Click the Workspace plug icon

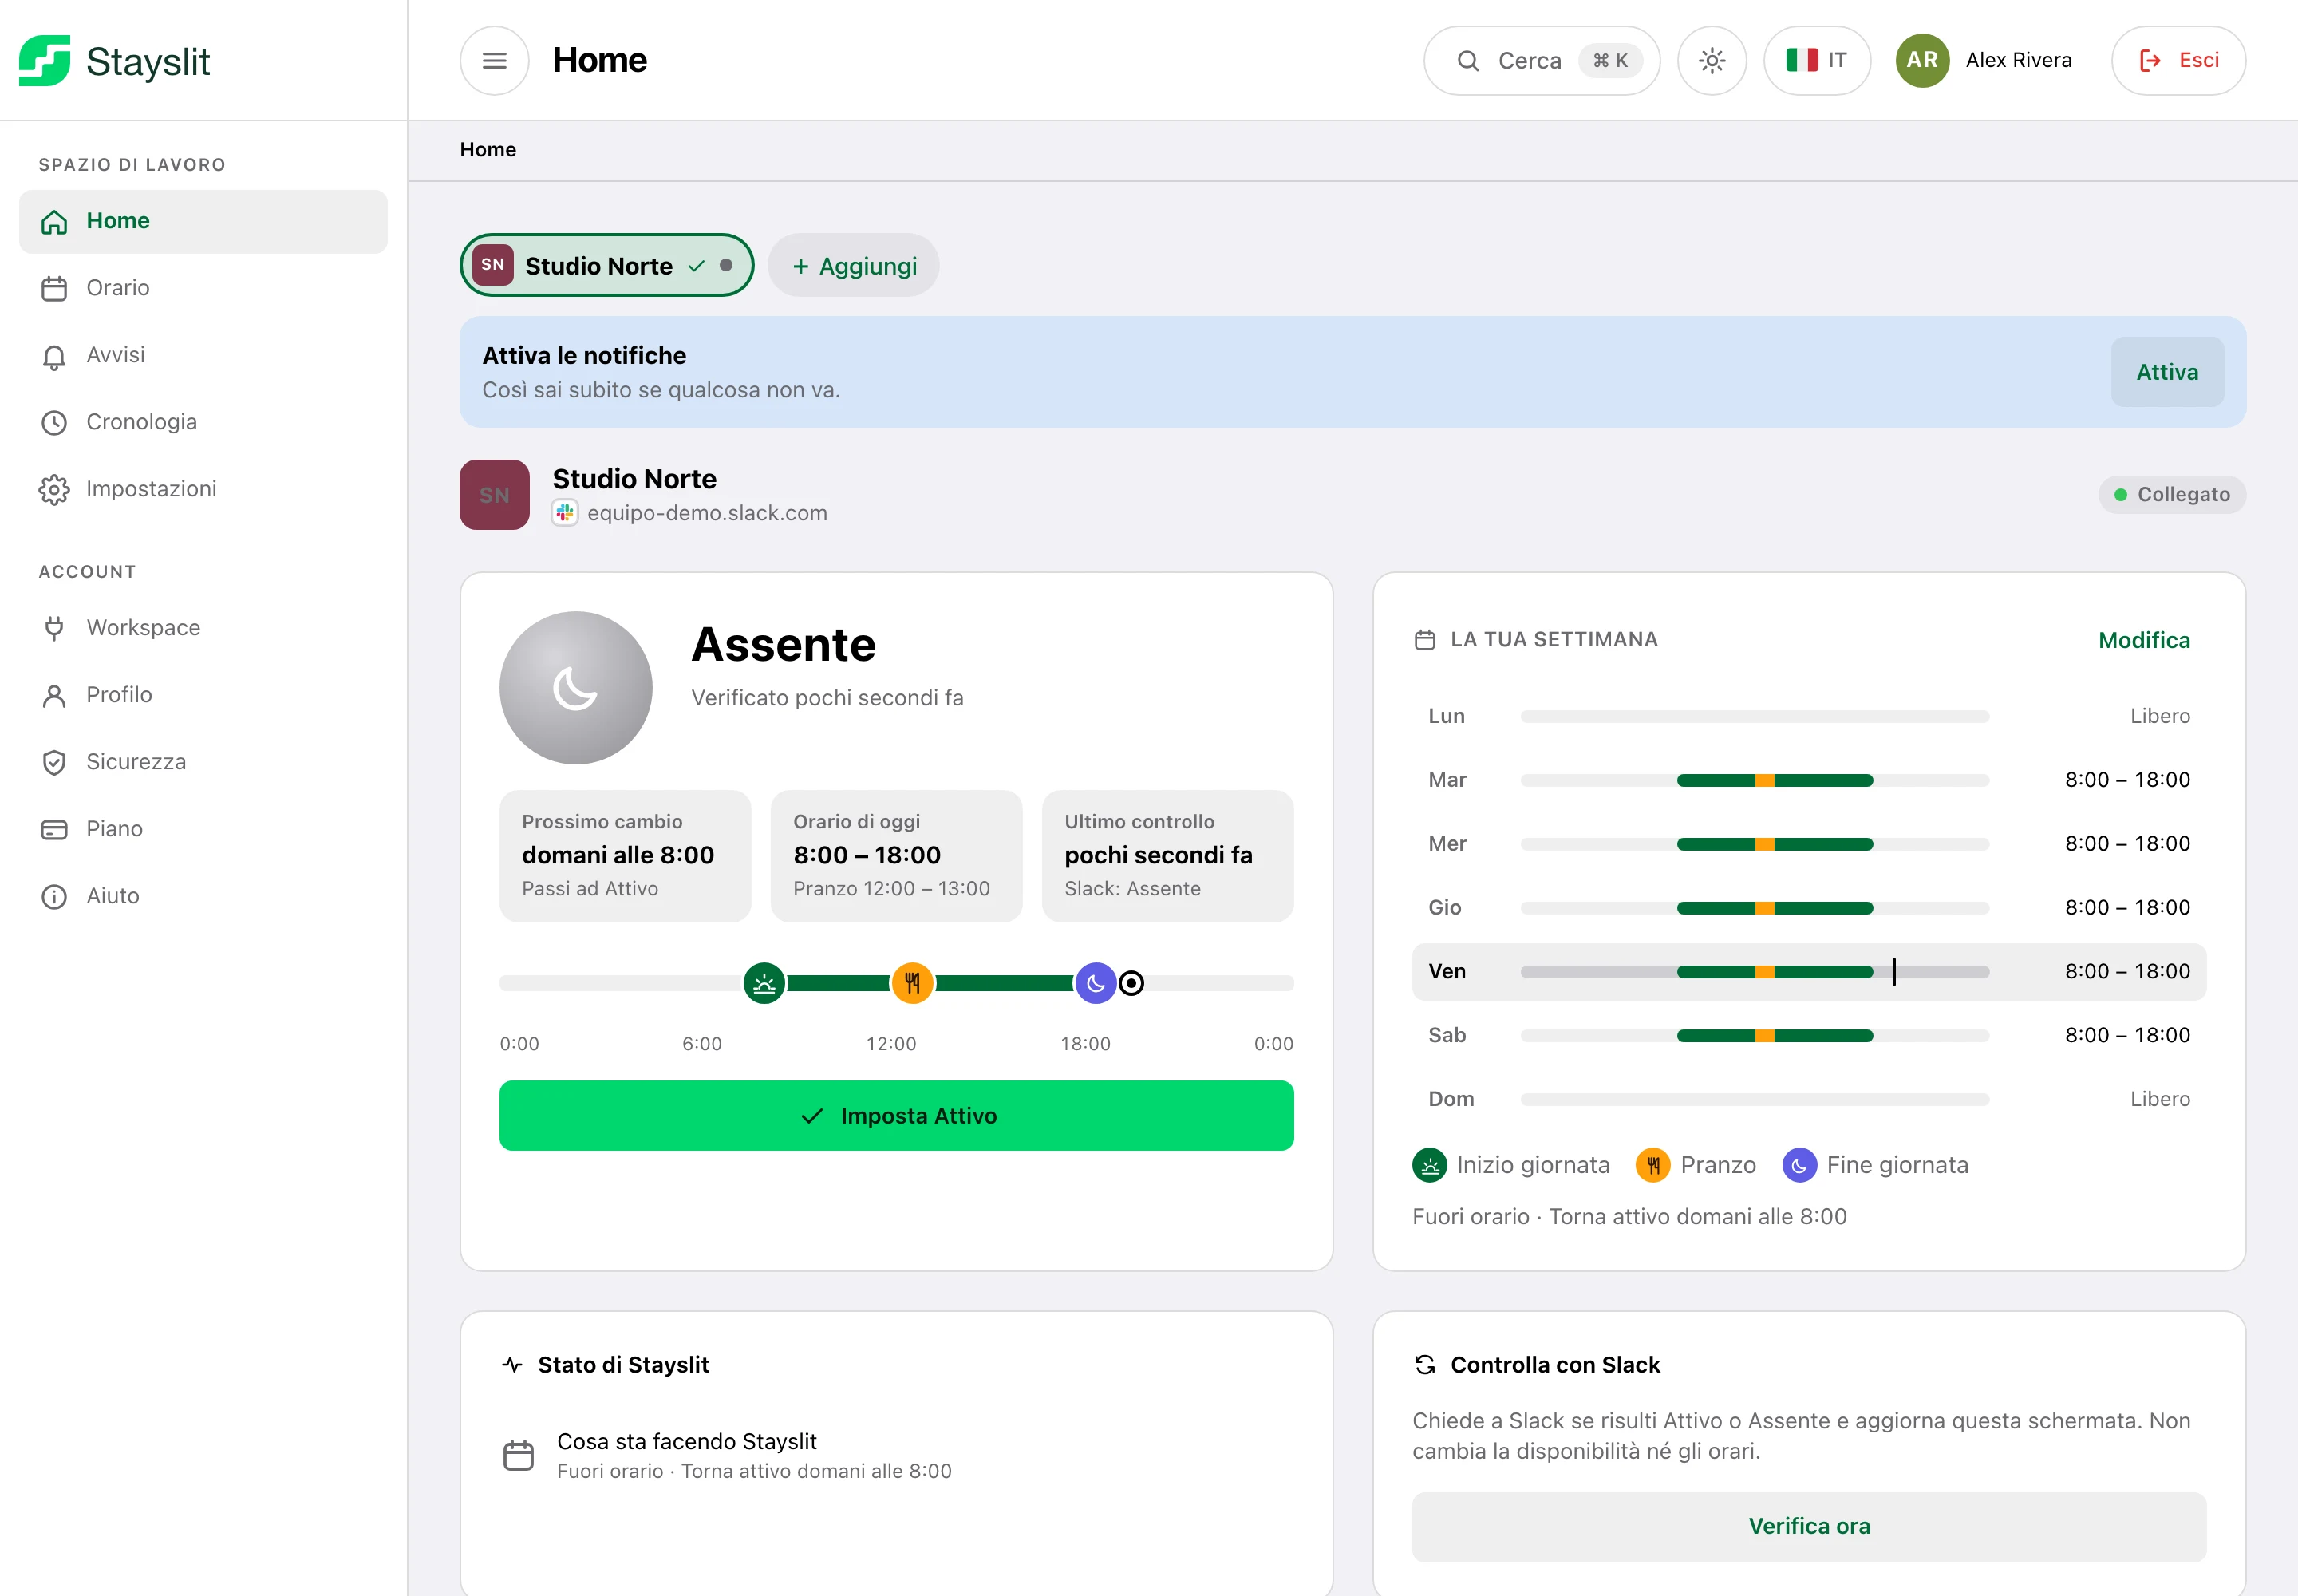tap(54, 628)
